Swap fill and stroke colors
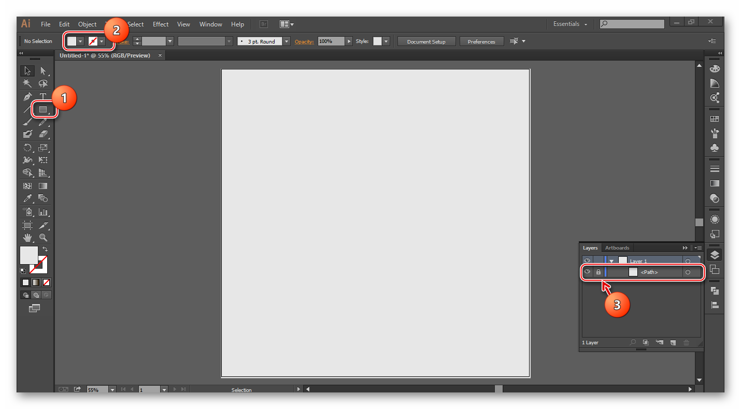Screen dimensions: 741x409 pos(45,250)
